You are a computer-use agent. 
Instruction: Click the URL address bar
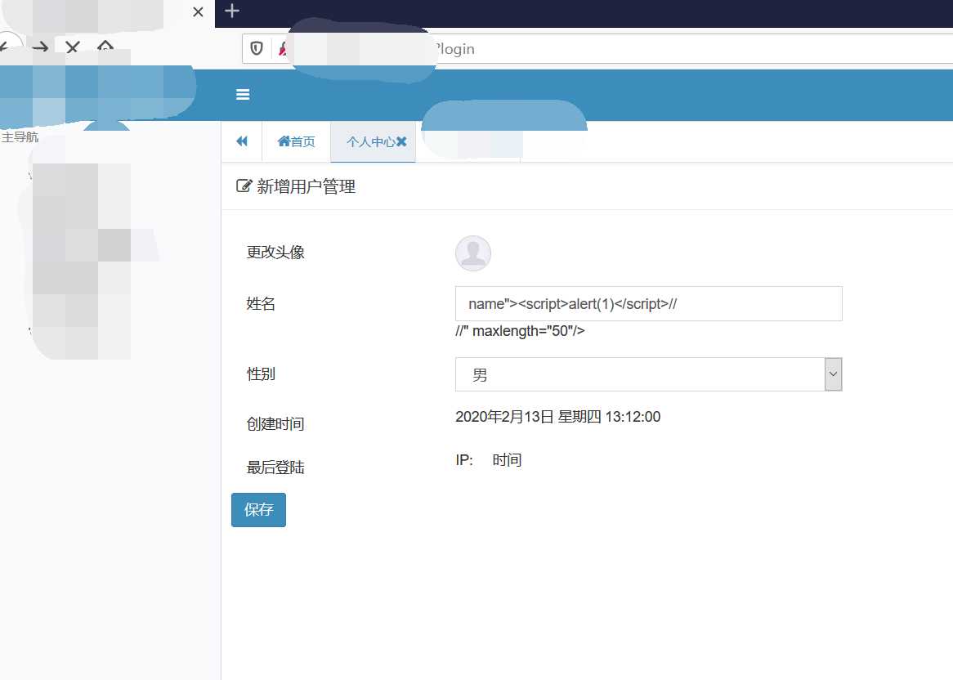pos(598,48)
